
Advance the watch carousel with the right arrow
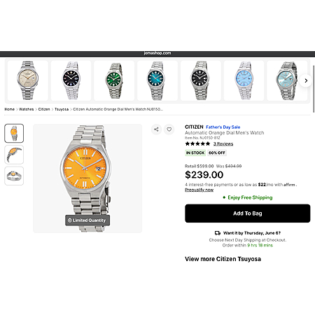click(306, 80)
